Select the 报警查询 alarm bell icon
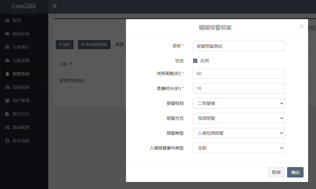This screenshot has height=189, width=316. 7,74
